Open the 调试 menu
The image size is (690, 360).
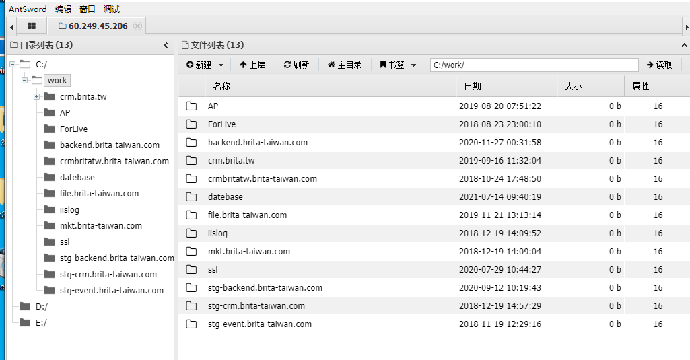111,9
